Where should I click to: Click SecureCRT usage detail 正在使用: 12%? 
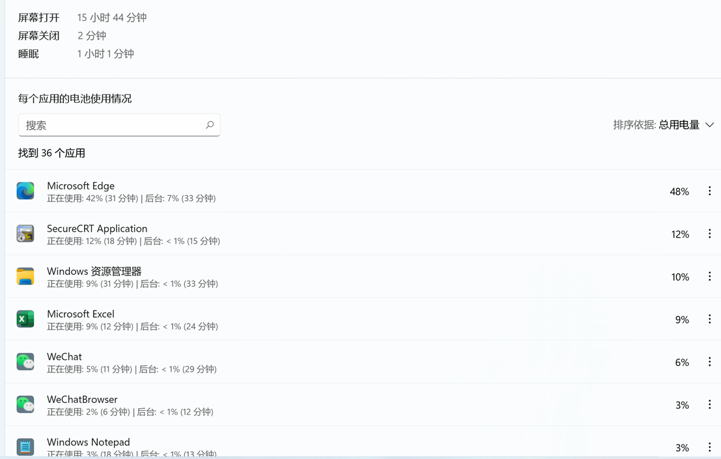(92, 241)
